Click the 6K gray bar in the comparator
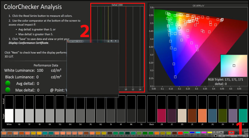The height and width of the screenshot is (138, 249). pos(50,109)
